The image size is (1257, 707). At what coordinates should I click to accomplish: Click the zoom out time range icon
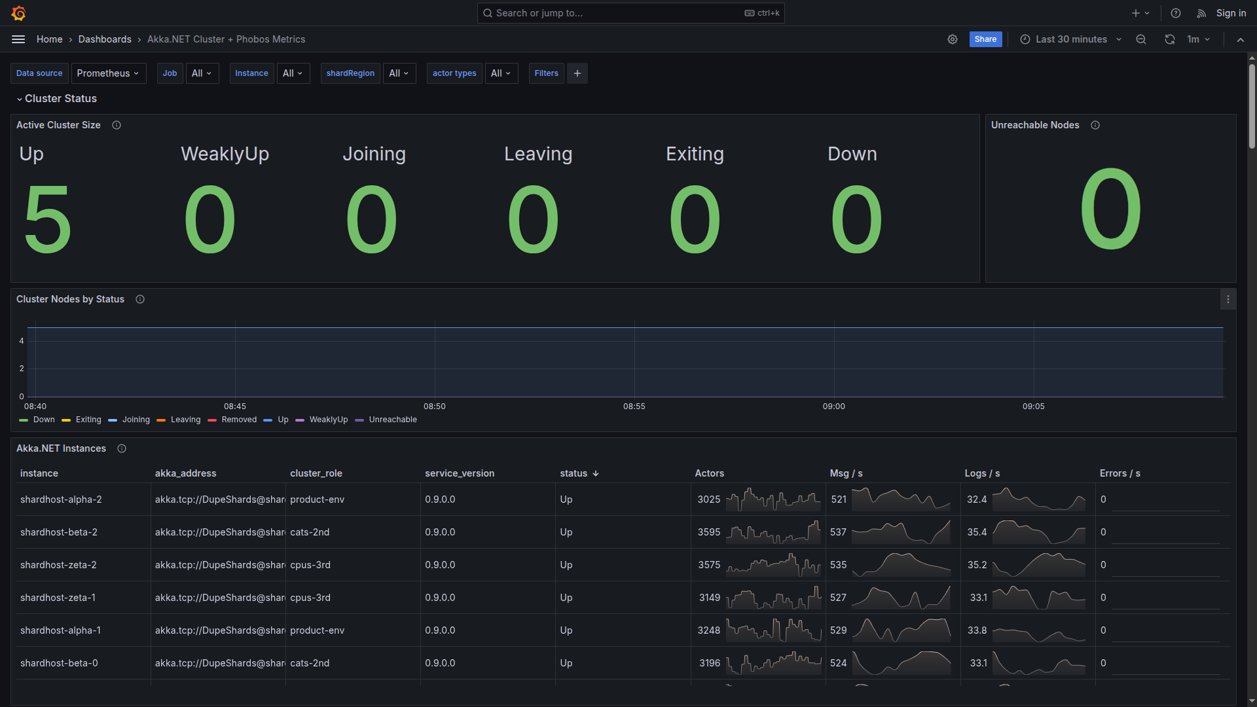tap(1141, 39)
